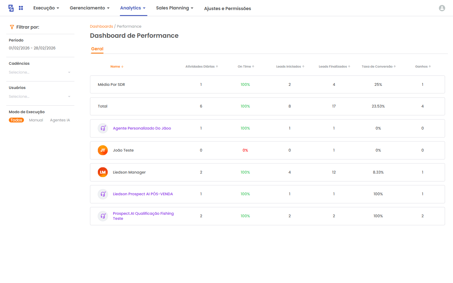This screenshot has width=453, height=283.
Task: Sort by On Time column
Action: 246,67
